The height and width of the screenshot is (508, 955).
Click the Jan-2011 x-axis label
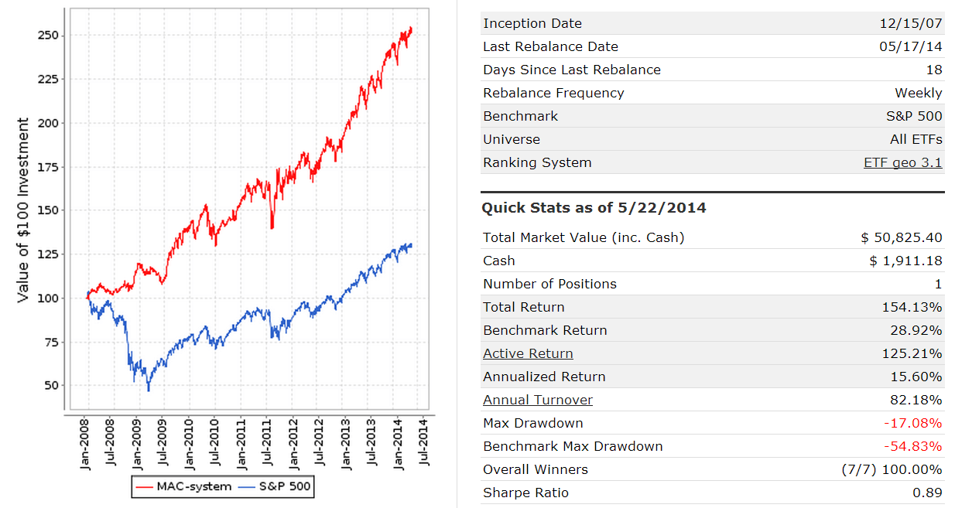tap(241, 444)
